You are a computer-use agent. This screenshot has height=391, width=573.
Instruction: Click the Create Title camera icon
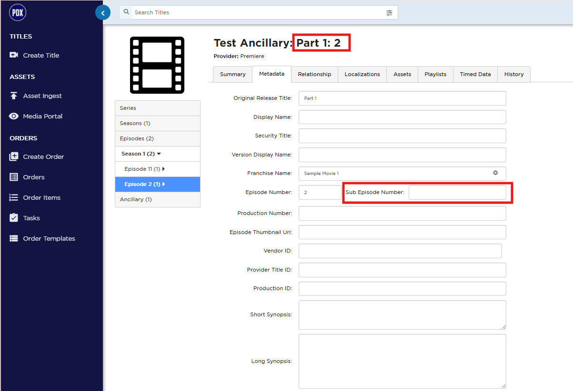(x=14, y=55)
